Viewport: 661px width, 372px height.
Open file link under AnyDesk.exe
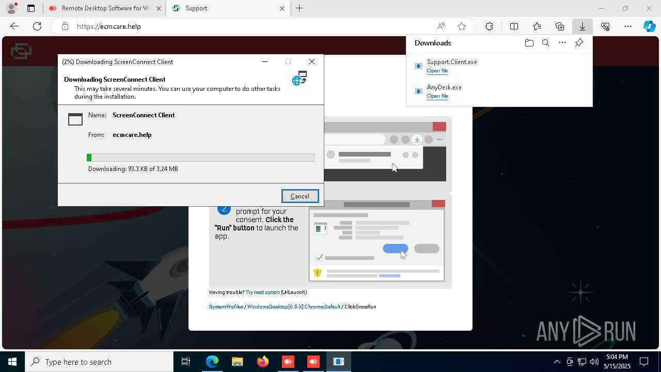[437, 96]
